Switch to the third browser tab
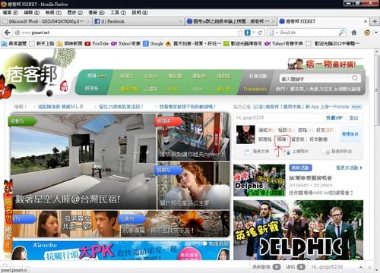 [231, 21]
